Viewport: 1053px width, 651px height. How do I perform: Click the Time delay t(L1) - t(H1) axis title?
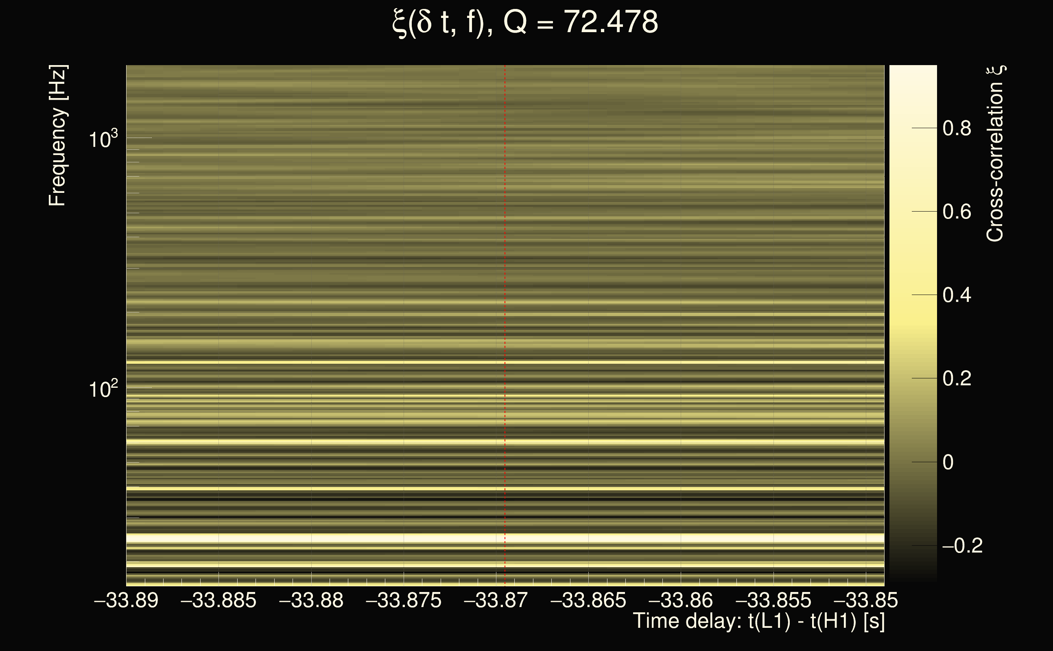758,621
